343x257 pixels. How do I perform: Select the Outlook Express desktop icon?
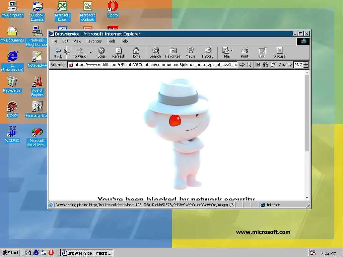click(x=37, y=11)
